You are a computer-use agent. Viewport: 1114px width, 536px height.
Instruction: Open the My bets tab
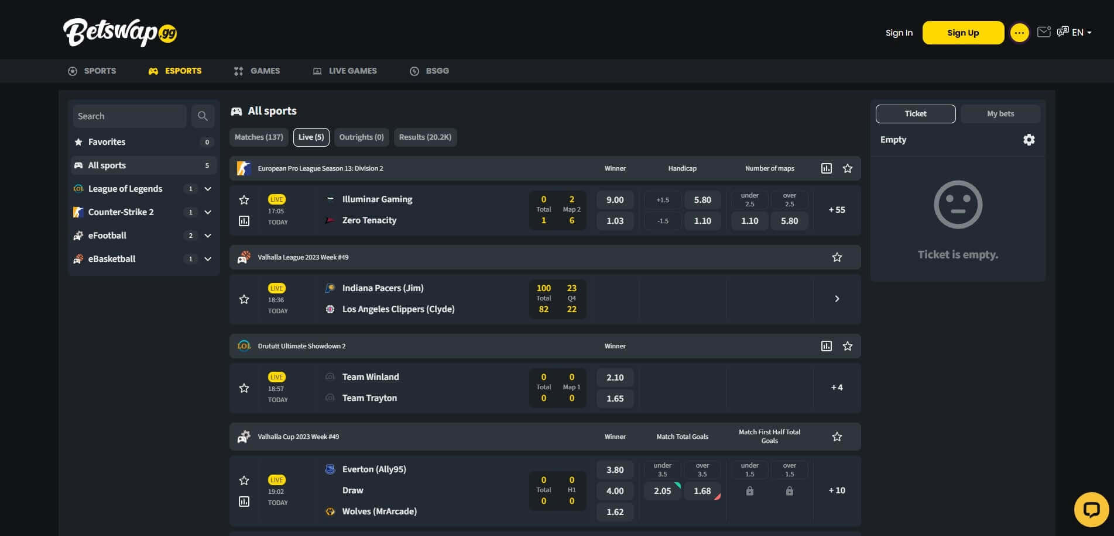click(1000, 113)
